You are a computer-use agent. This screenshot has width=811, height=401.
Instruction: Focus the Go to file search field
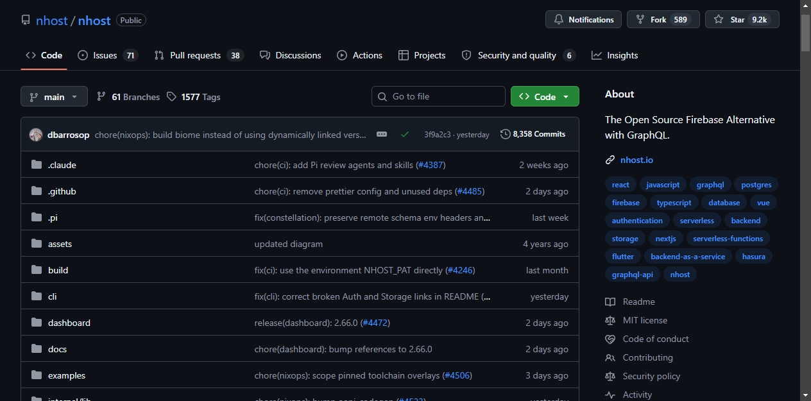438,96
